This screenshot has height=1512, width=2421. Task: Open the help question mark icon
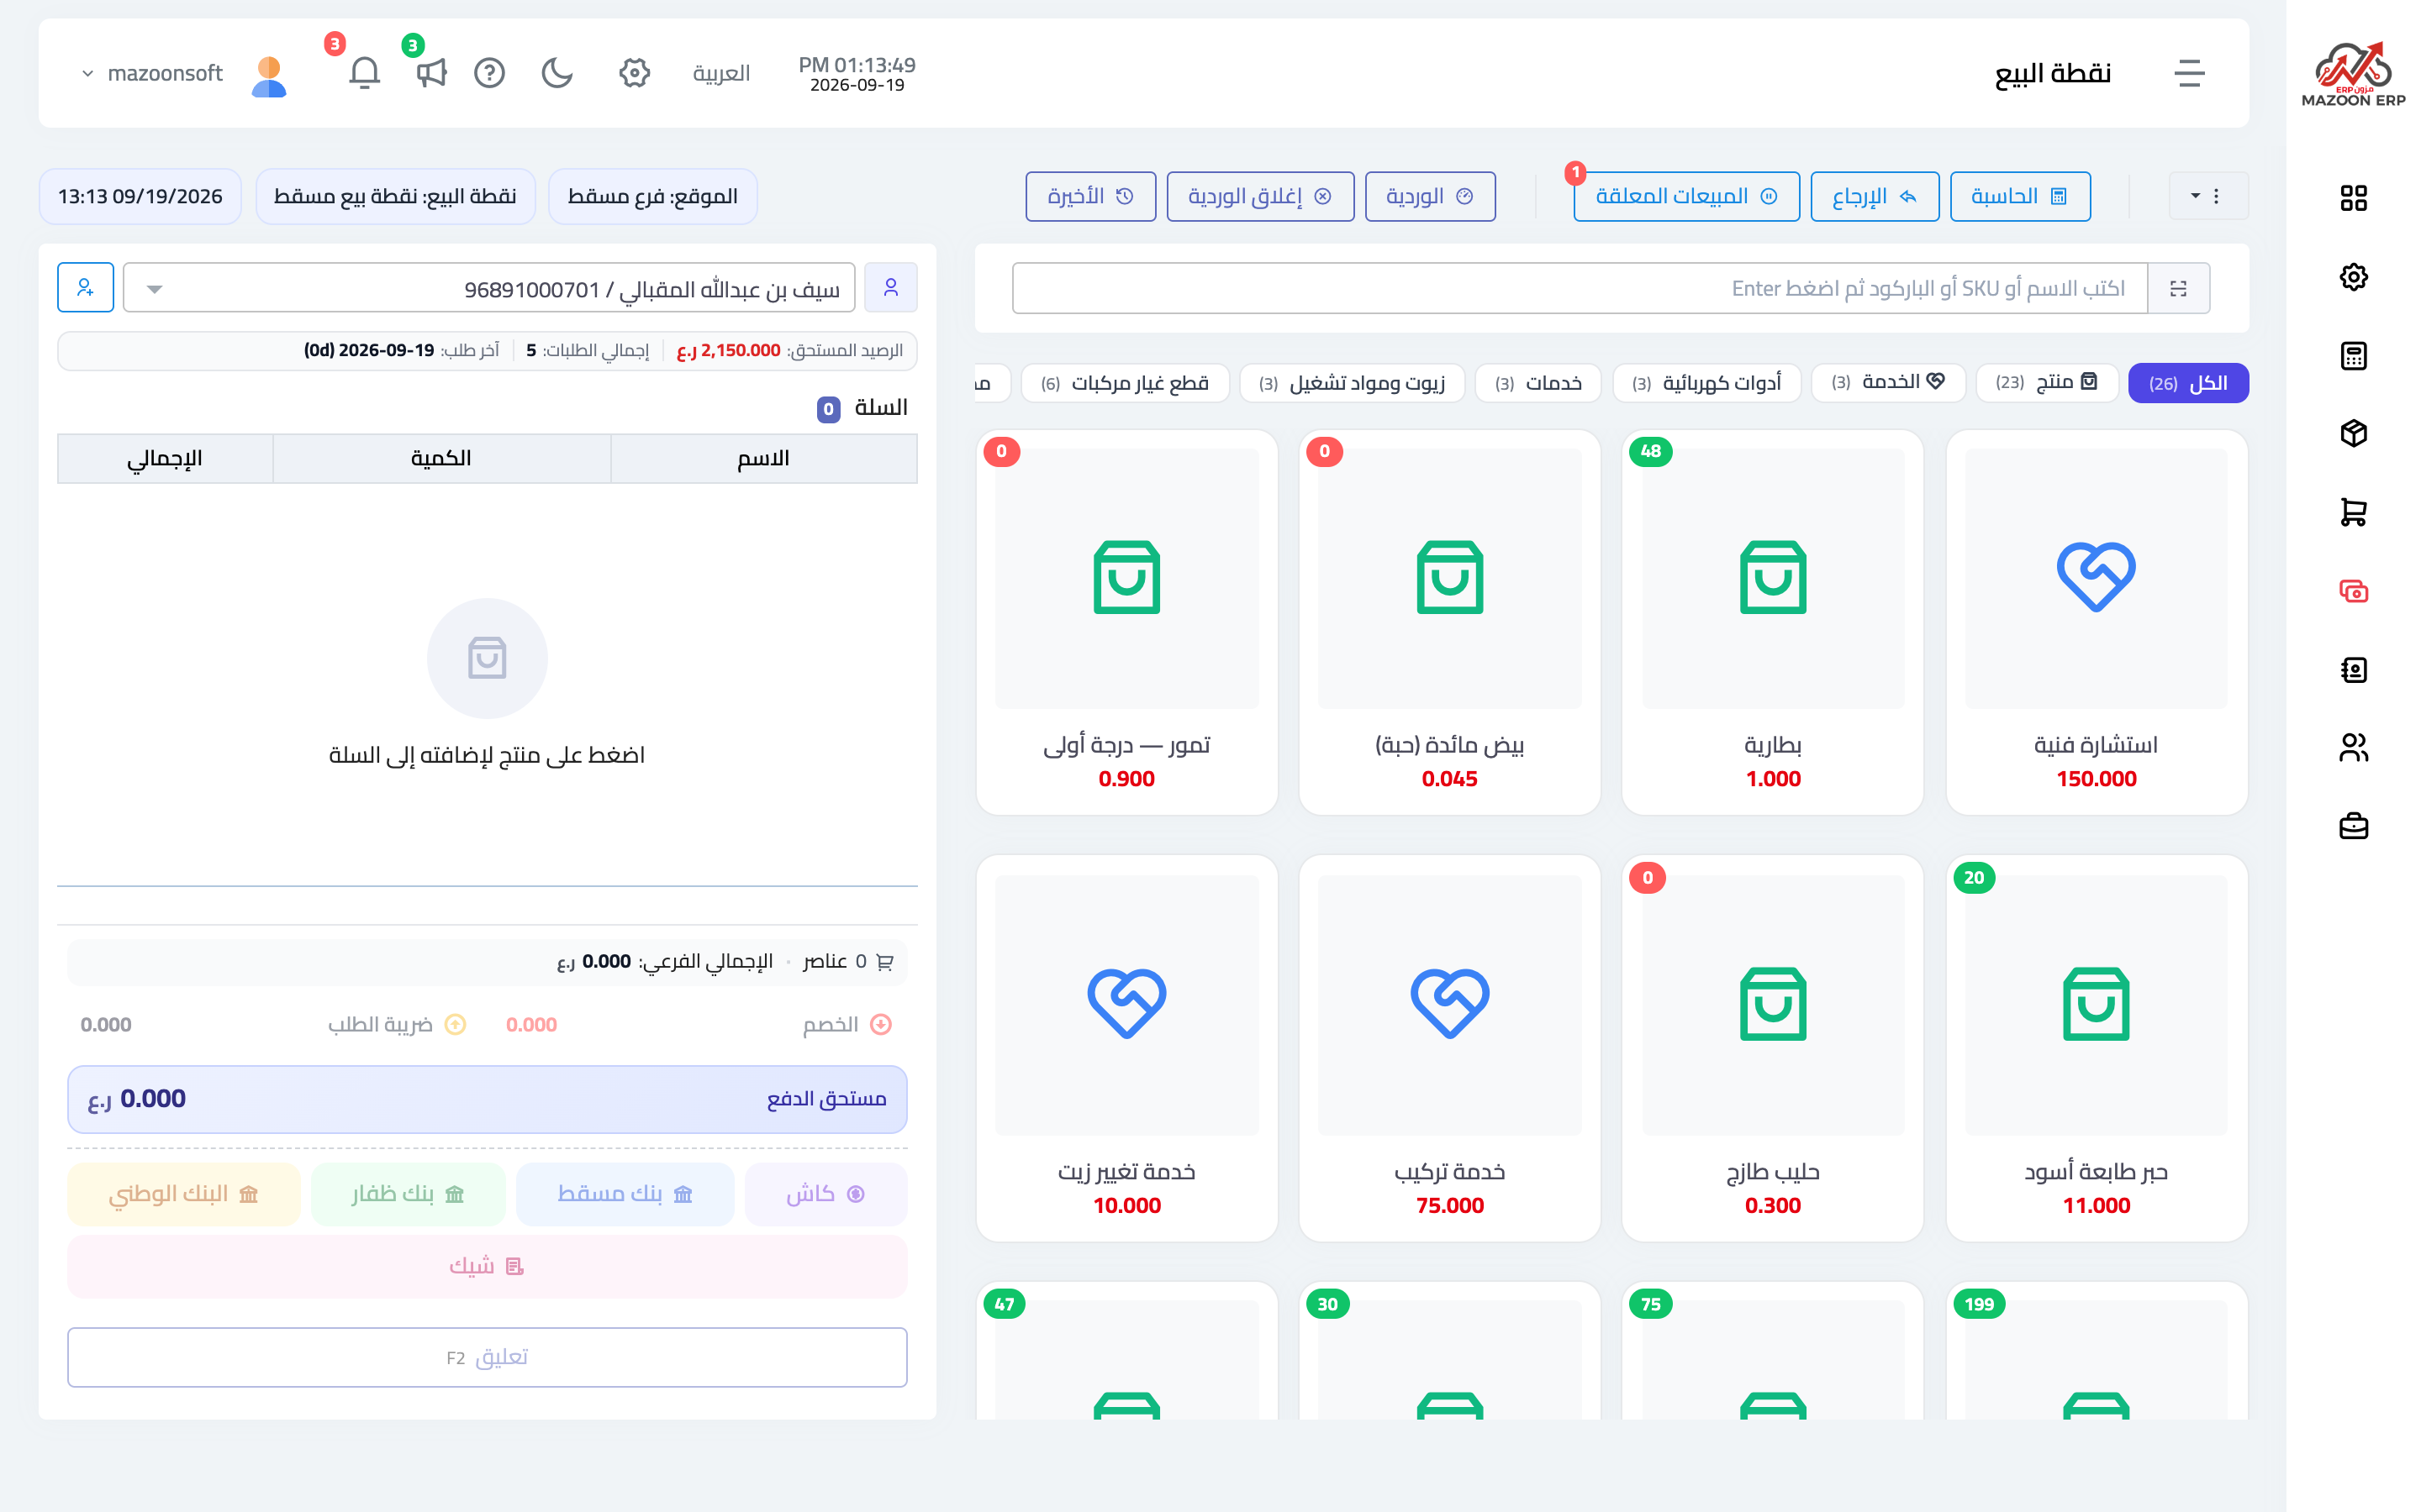pyautogui.click(x=489, y=73)
